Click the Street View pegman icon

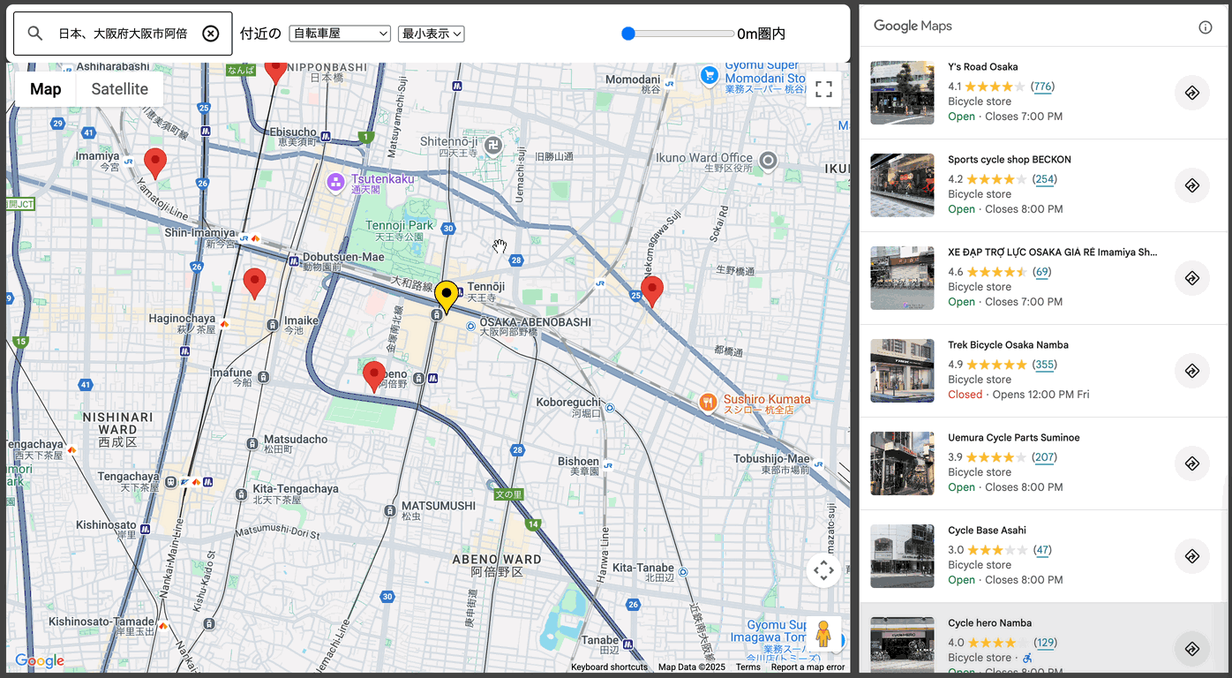pyautogui.click(x=823, y=634)
